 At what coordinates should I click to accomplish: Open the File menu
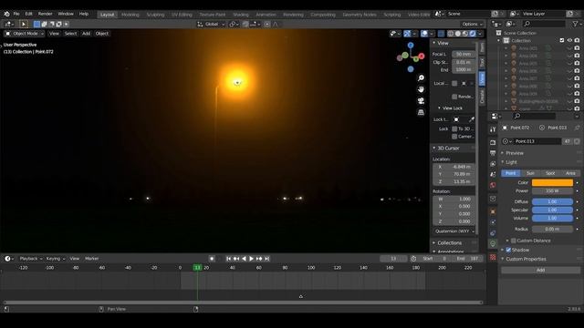16,14
